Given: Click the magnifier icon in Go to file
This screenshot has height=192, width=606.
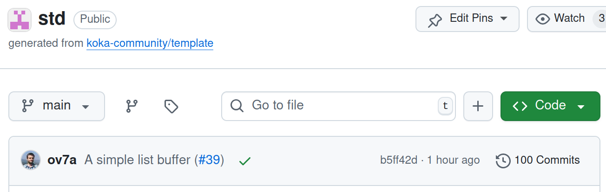Looking at the screenshot, I should coord(237,106).
